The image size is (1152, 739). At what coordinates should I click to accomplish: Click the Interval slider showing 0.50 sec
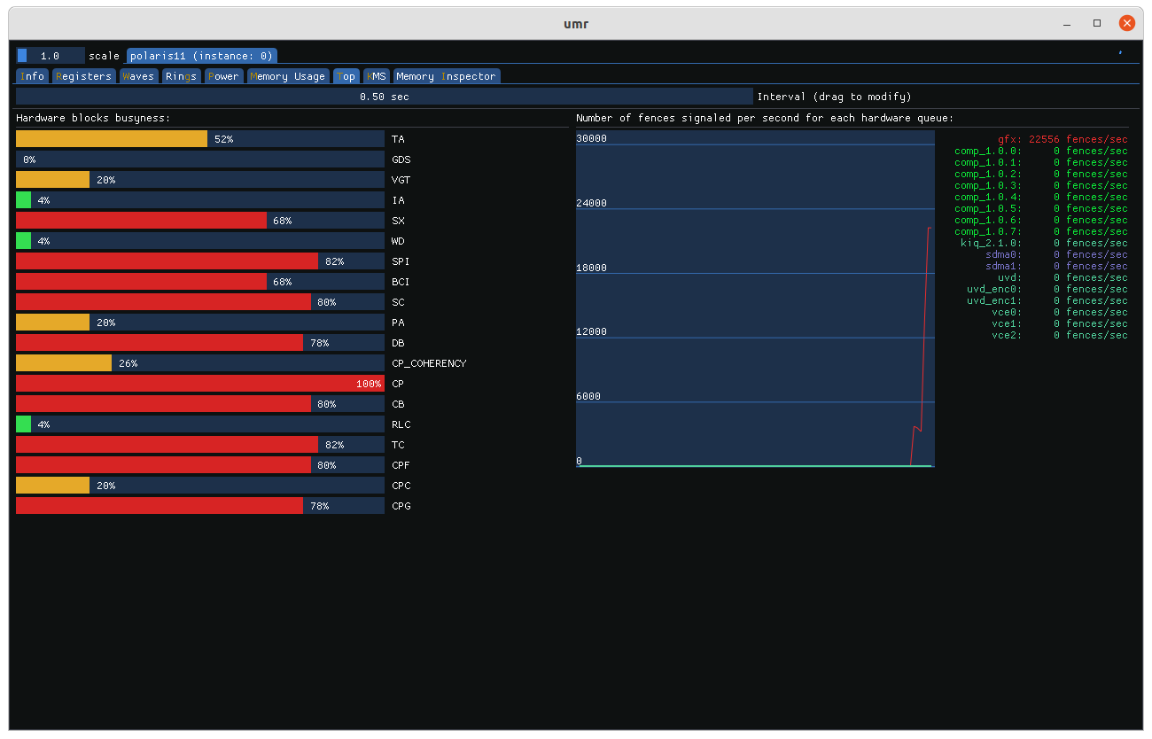385,97
